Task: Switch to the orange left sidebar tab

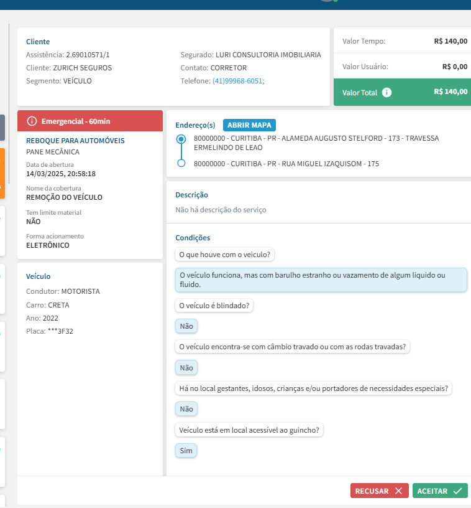Action: [x=2, y=173]
